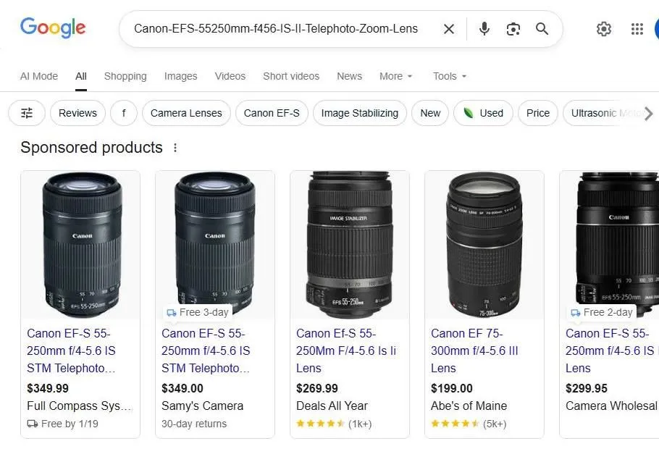
Task: Apply the Reviews filter chip
Action: pos(77,113)
